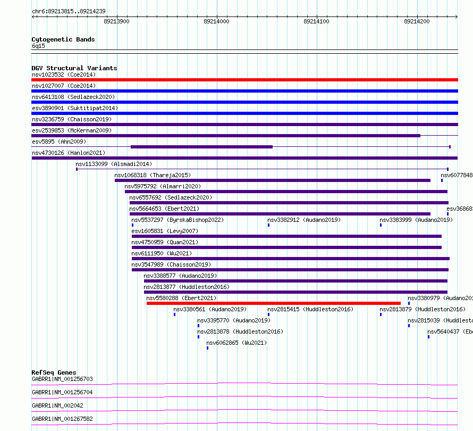This screenshot has width=473, height=431.
Task: Open nsv5975792 (Almarri2020) variant
Action: 163,186
